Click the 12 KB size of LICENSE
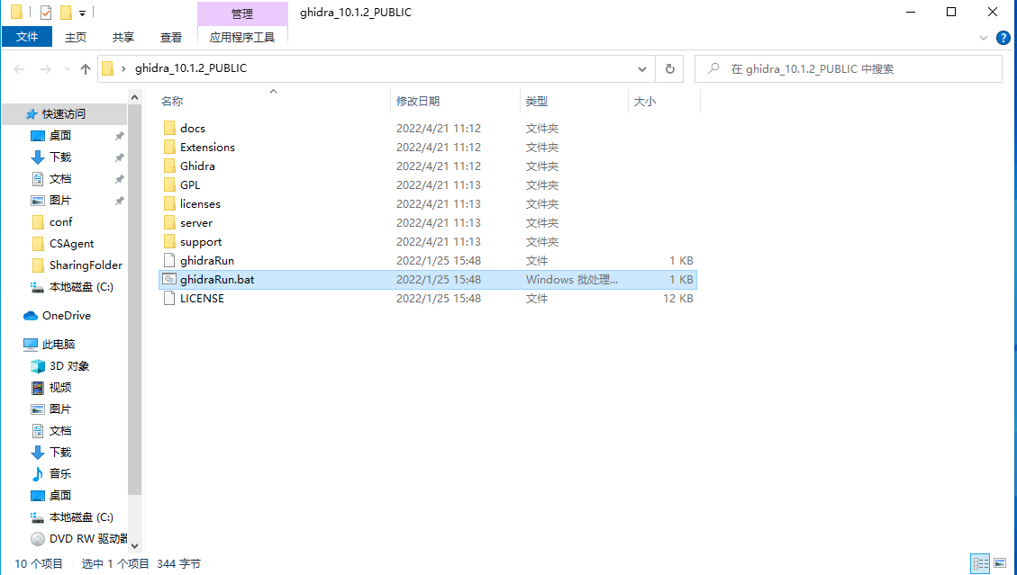 677,299
